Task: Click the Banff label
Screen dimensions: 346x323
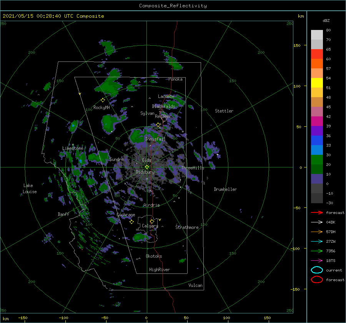Action: point(63,214)
